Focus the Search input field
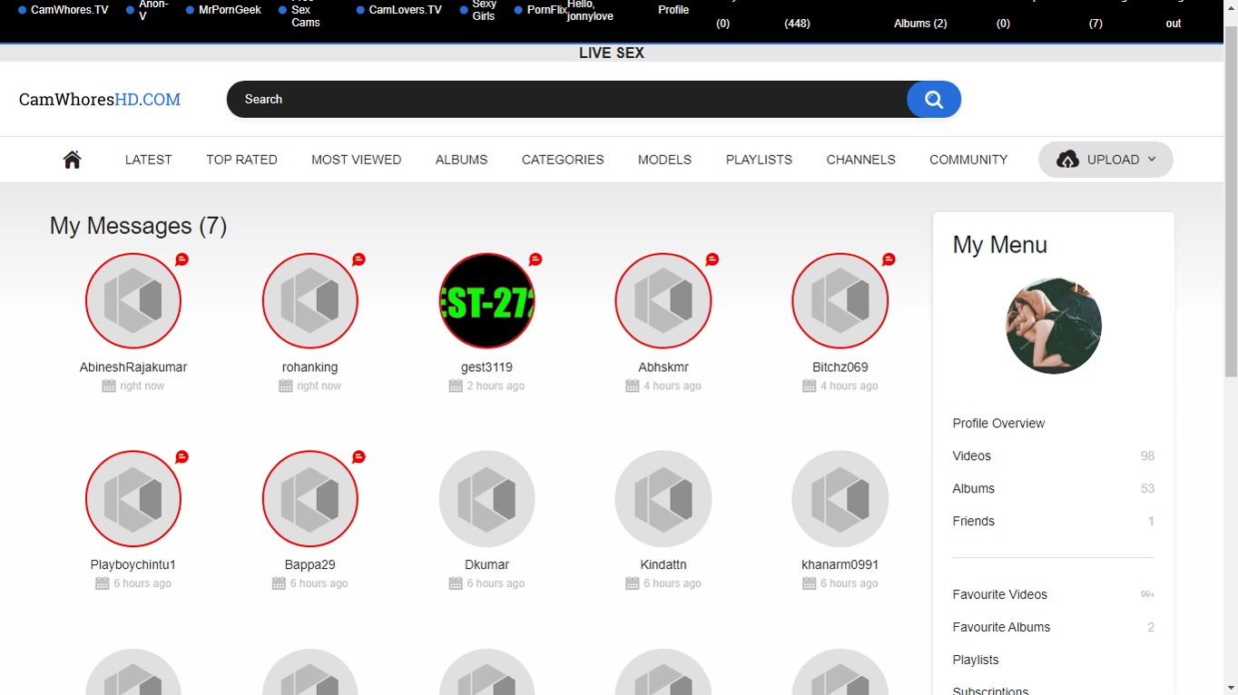 pyautogui.click(x=563, y=100)
